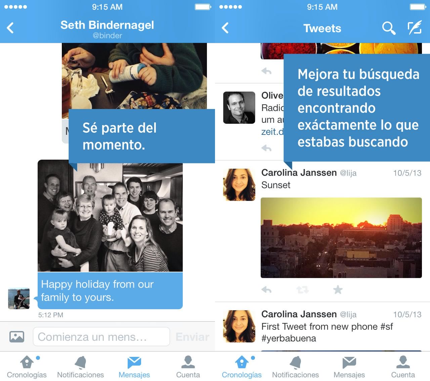Open Notificaciones tab on the Tweets screen
The image size is (430, 381).
296,367
